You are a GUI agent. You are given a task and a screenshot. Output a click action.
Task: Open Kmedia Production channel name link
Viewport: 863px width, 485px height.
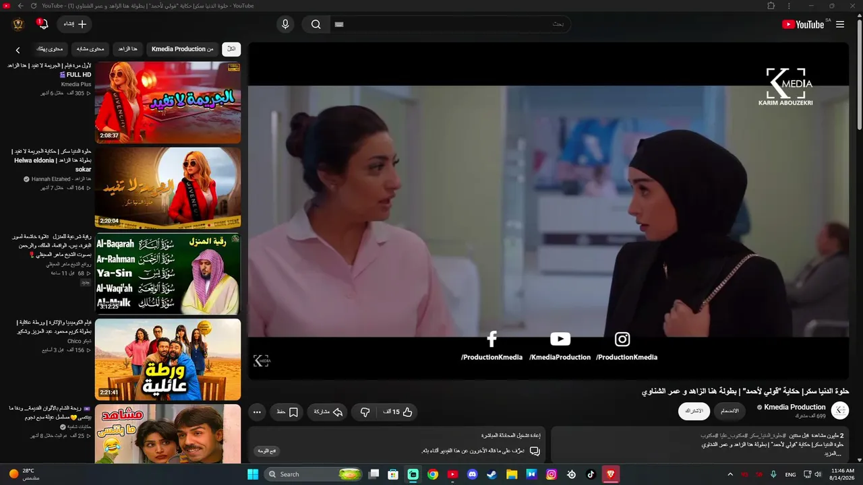(x=795, y=407)
